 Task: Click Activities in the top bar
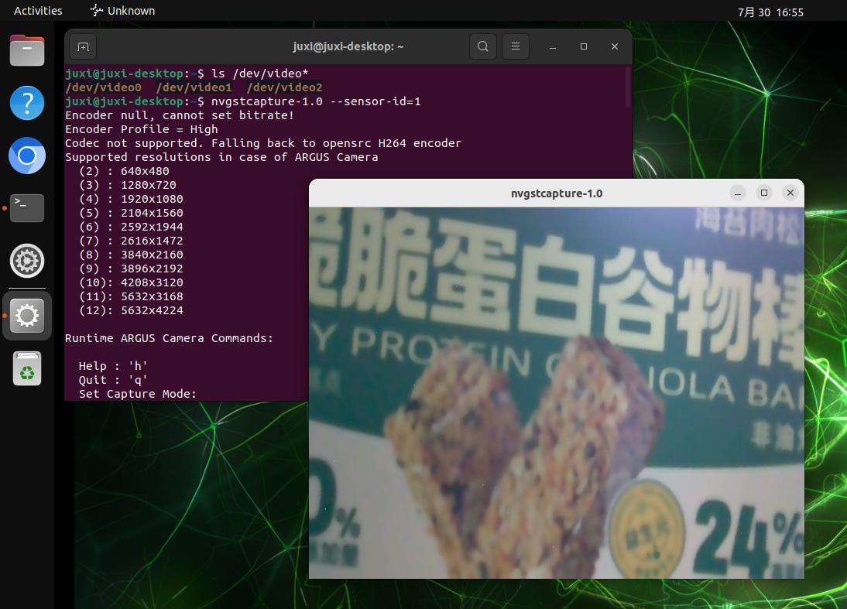click(38, 11)
